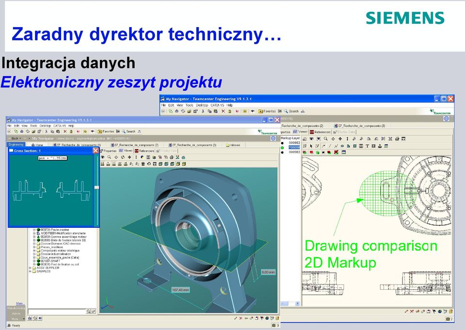The image size is (465, 330).
Task: Open Favorites in the back window toolbar
Action: click(267, 111)
